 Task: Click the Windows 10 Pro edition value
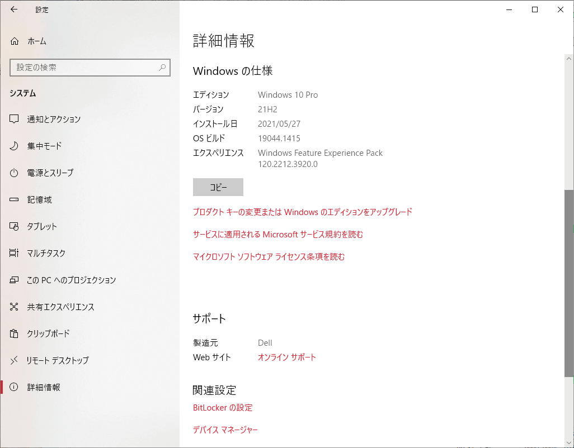(x=288, y=94)
